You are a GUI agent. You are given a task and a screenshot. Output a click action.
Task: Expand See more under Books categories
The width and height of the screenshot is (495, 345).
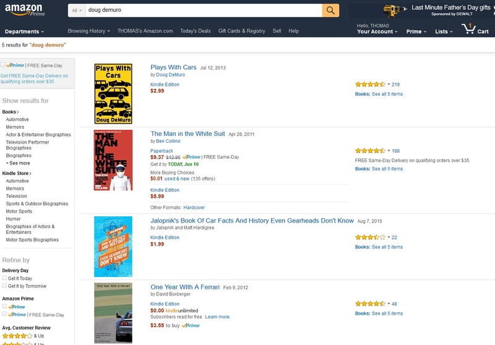point(18,163)
